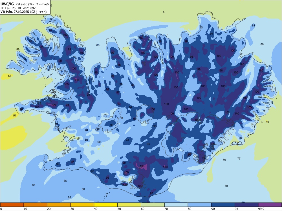Click the map value '77' off the southeast coast
This screenshot has height=211, width=282.
pos(239,158)
